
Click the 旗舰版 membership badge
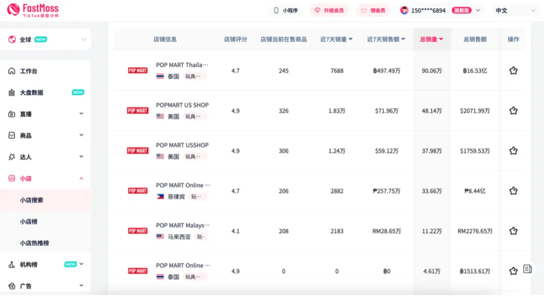(x=462, y=11)
